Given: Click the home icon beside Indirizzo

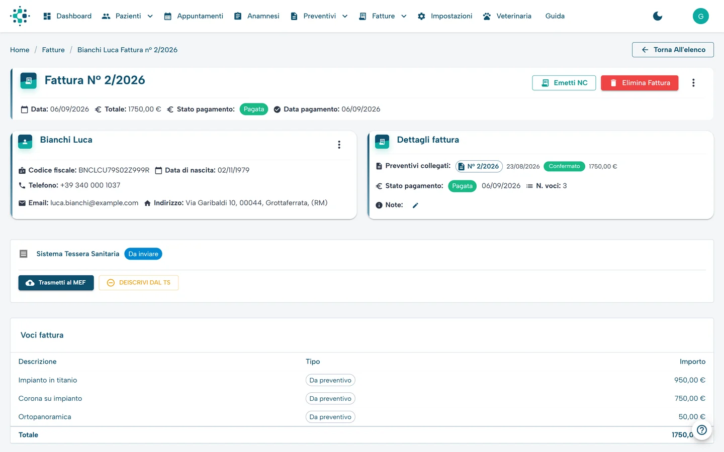Looking at the screenshot, I should click(x=147, y=203).
